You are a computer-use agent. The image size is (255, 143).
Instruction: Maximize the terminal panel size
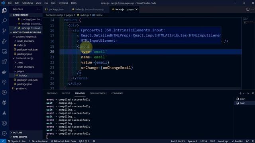[248, 93]
